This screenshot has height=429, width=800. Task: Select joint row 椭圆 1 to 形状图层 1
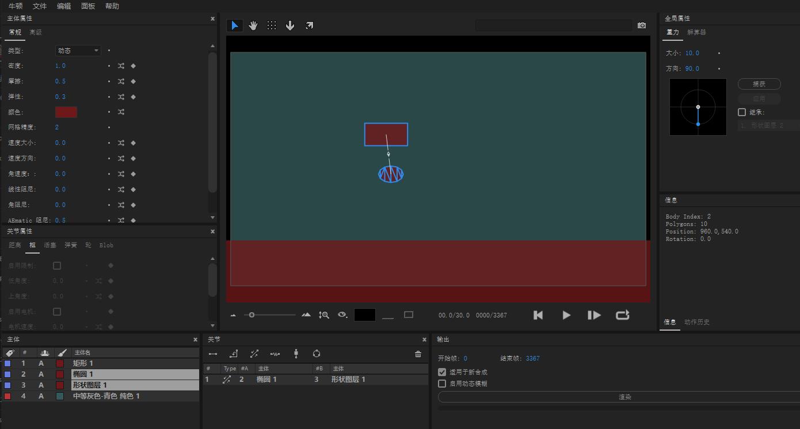click(x=315, y=380)
